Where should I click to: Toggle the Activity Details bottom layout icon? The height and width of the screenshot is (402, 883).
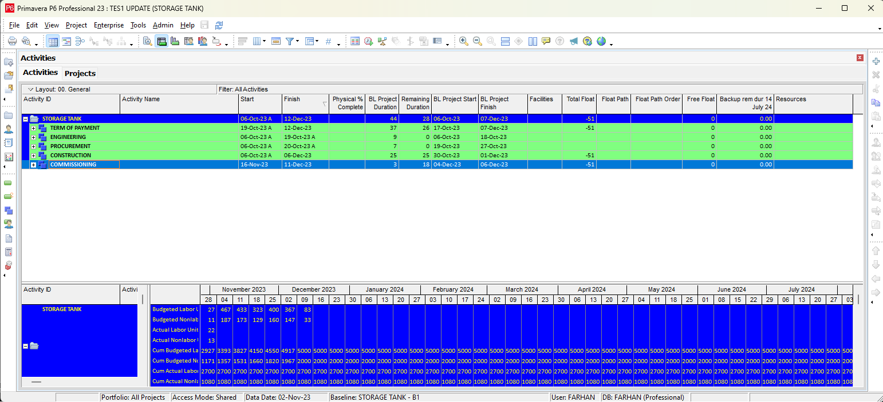148,41
